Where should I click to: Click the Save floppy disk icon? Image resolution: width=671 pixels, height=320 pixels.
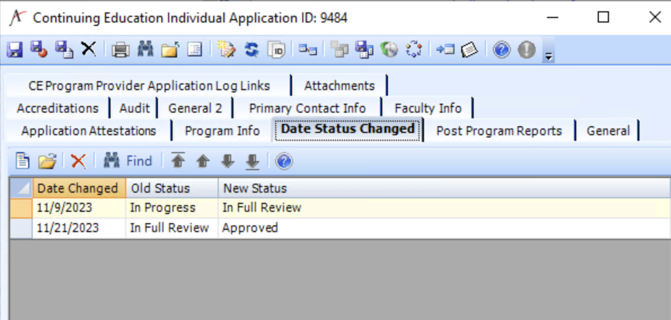point(14,50)
